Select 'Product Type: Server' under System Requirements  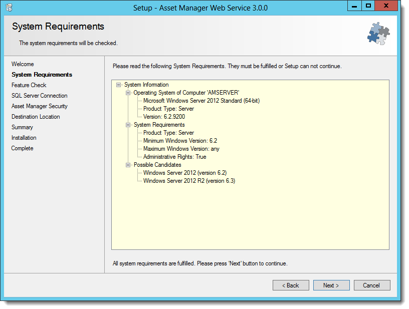click(168, 133)
